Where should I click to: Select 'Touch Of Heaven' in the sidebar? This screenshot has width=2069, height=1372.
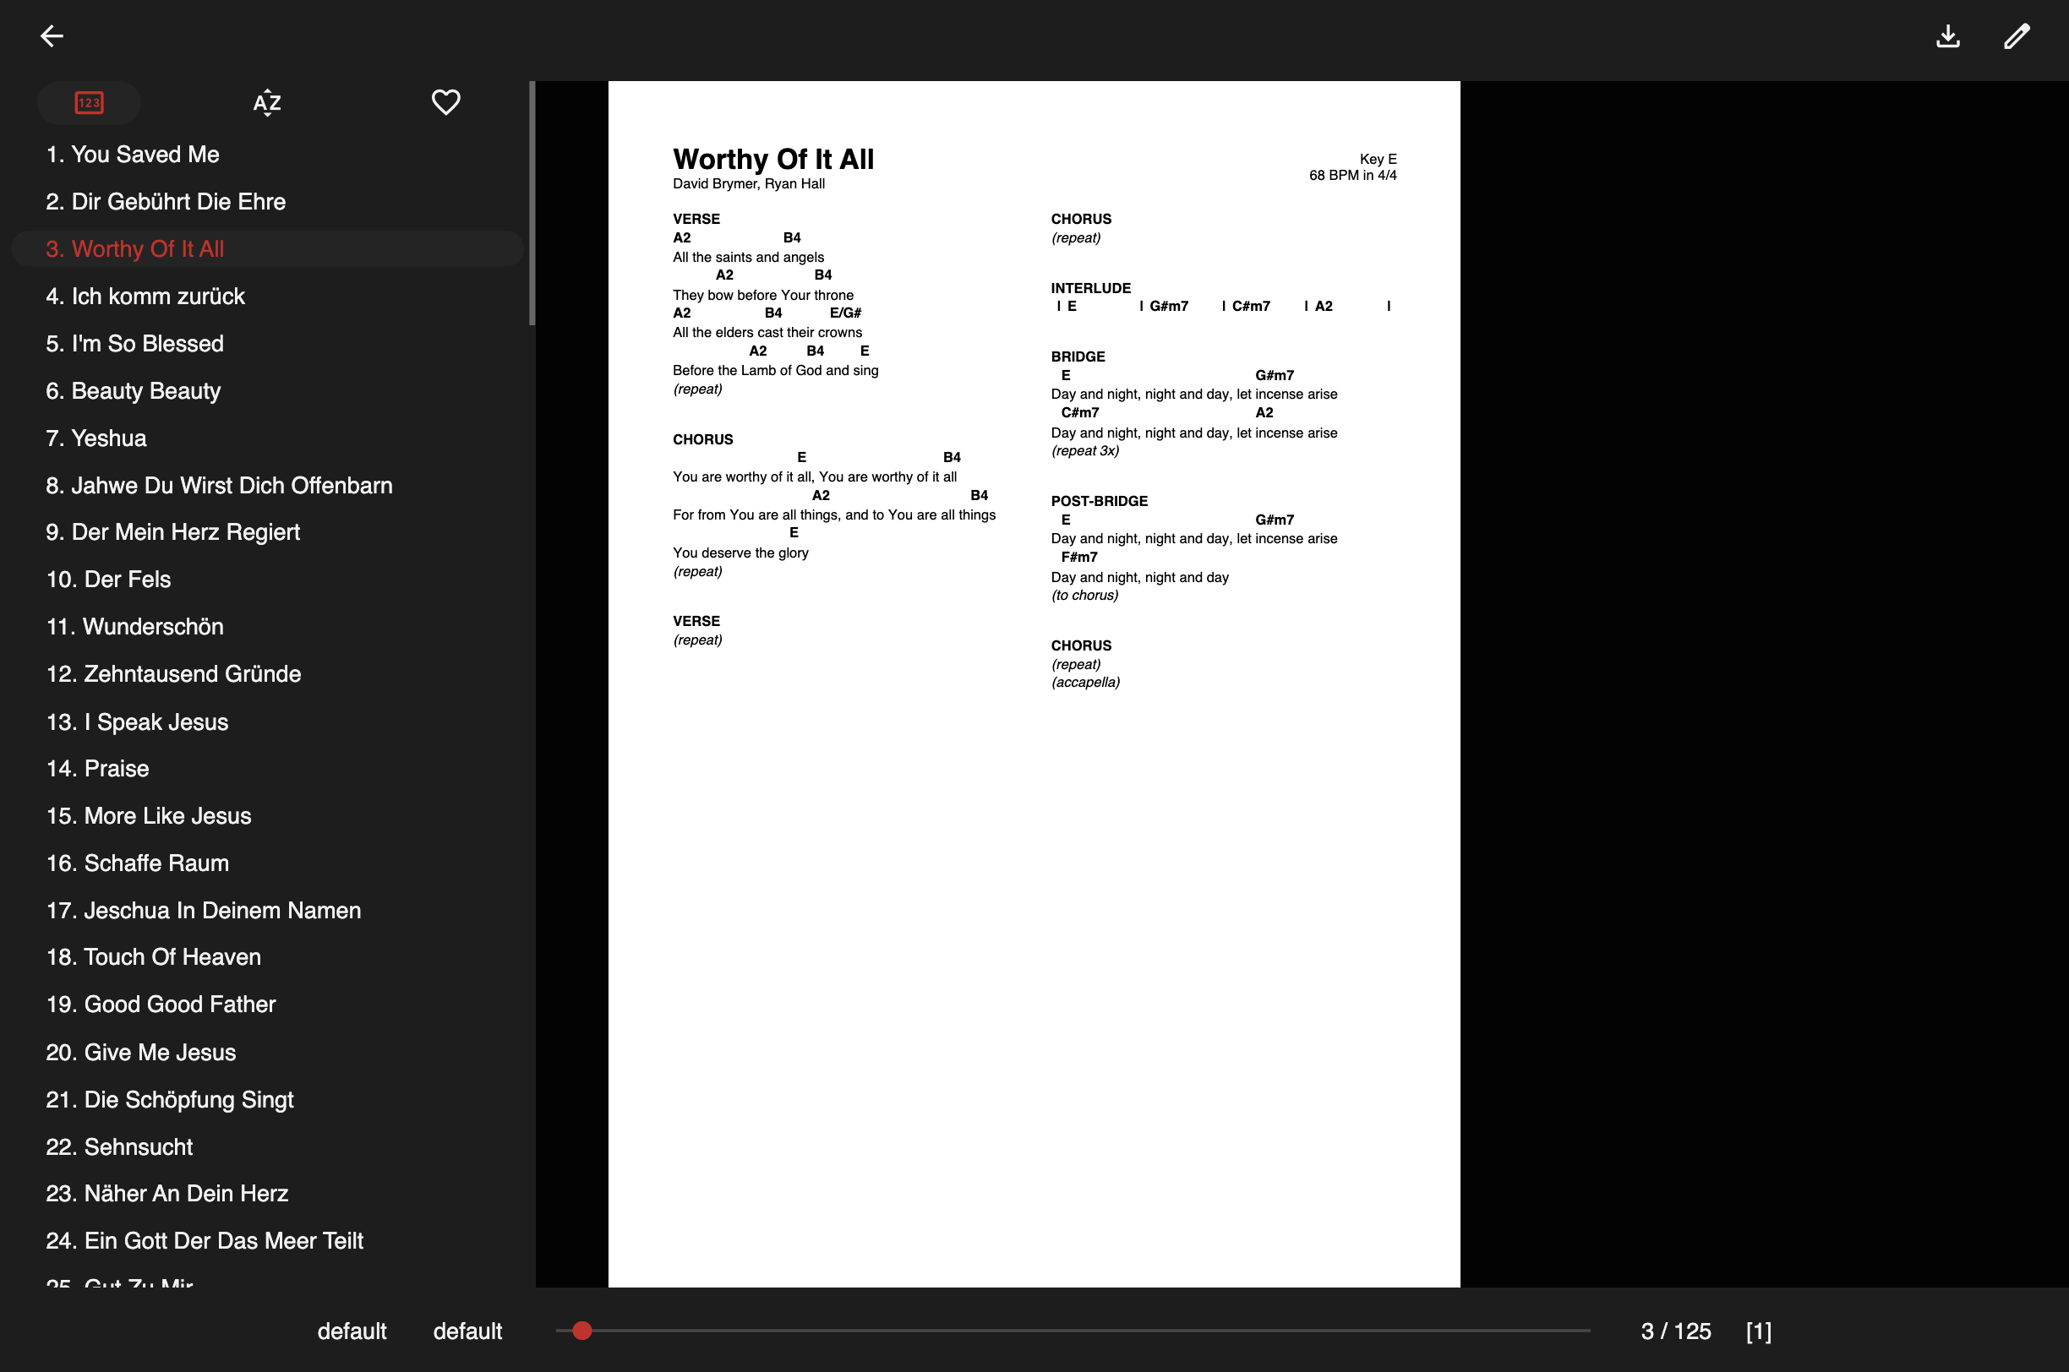point(153,957)
